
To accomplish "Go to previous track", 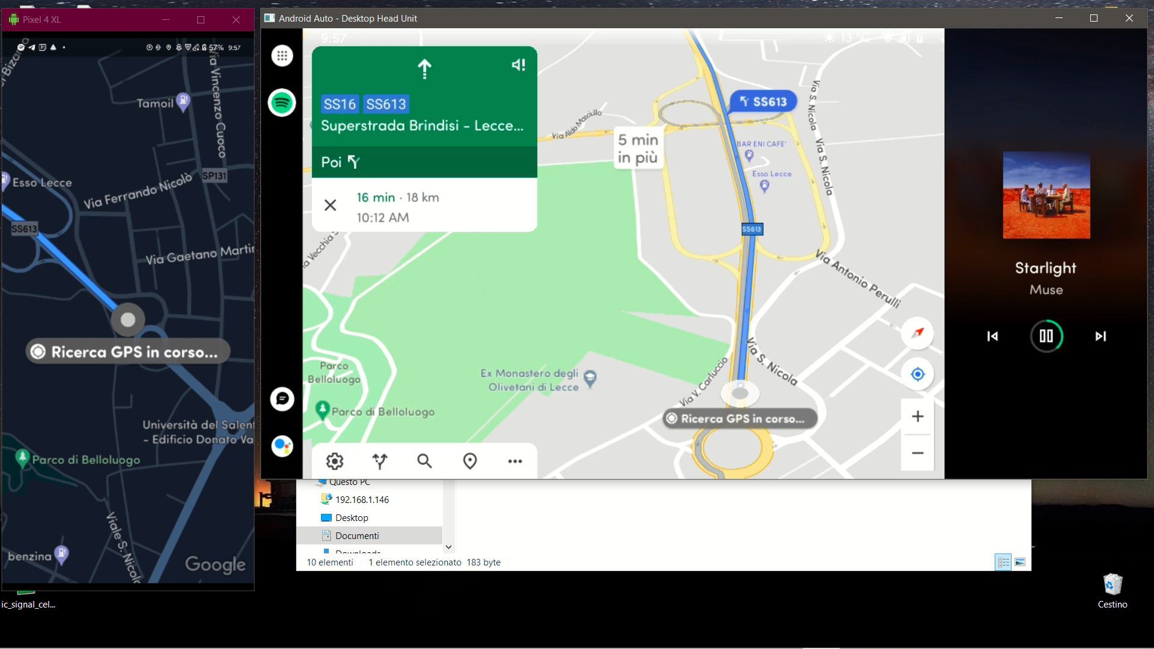I will click(x=992, y=337).
